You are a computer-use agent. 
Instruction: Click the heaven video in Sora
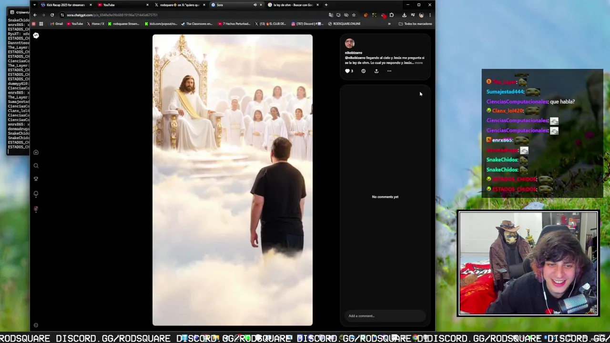tap(233, 180)
